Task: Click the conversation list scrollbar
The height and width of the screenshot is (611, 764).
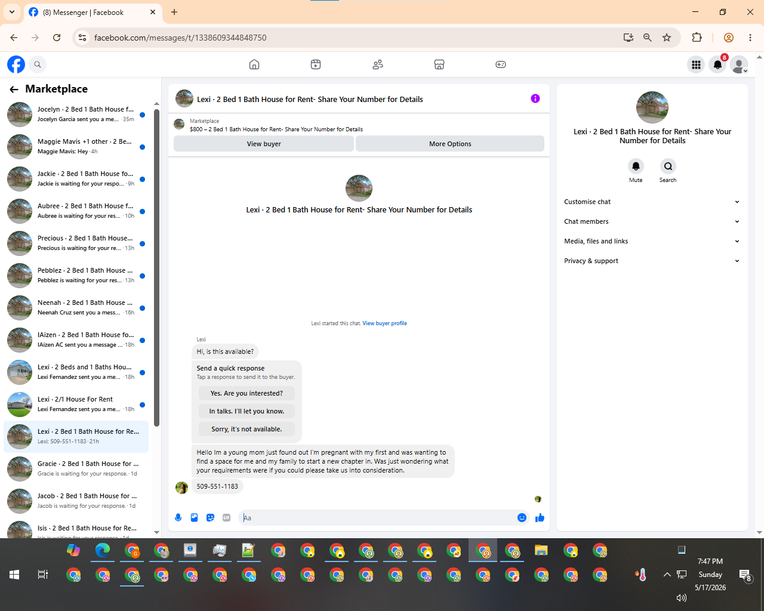Action: 156,267
